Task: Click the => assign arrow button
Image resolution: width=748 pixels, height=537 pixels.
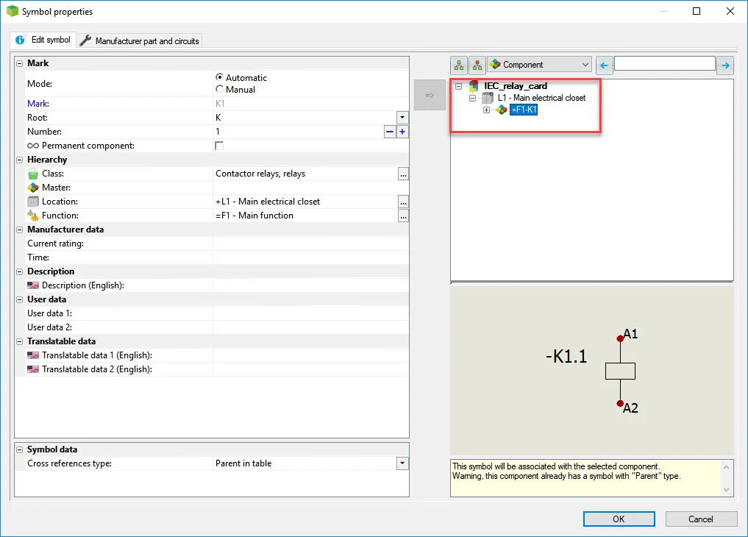Action: point(430,95)
